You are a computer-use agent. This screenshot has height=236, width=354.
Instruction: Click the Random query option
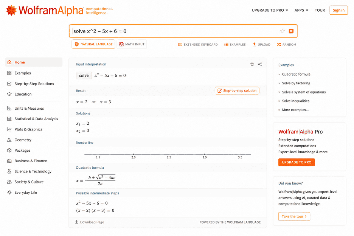286,45
